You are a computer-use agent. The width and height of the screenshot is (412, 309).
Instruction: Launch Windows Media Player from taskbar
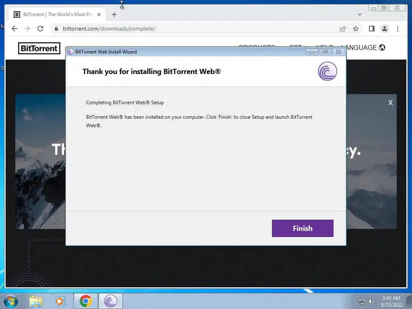point(60,301)
